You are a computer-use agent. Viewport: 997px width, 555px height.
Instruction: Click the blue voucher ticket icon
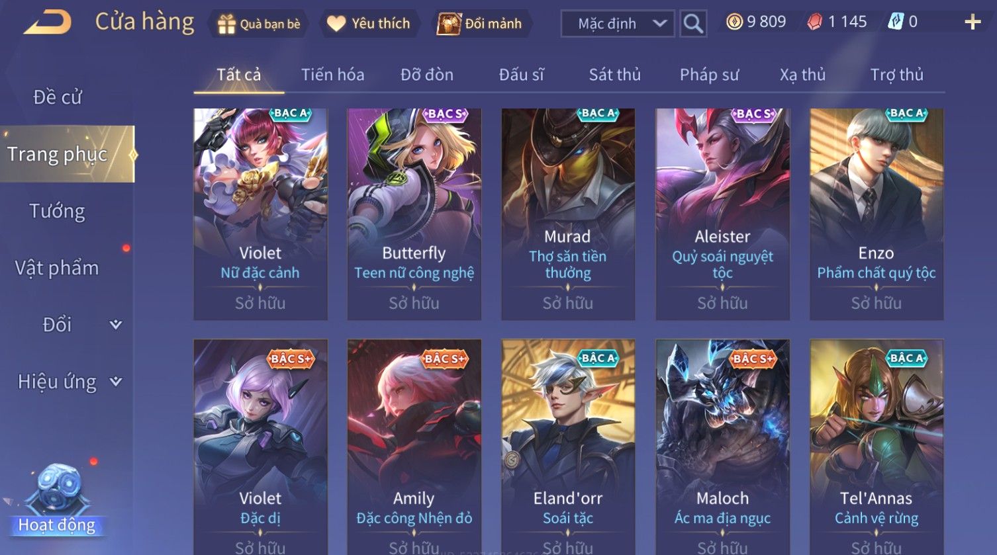tap(895, 22)
